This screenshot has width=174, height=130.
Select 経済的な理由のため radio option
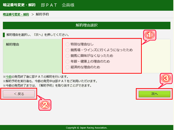click(x=67, y=67)
